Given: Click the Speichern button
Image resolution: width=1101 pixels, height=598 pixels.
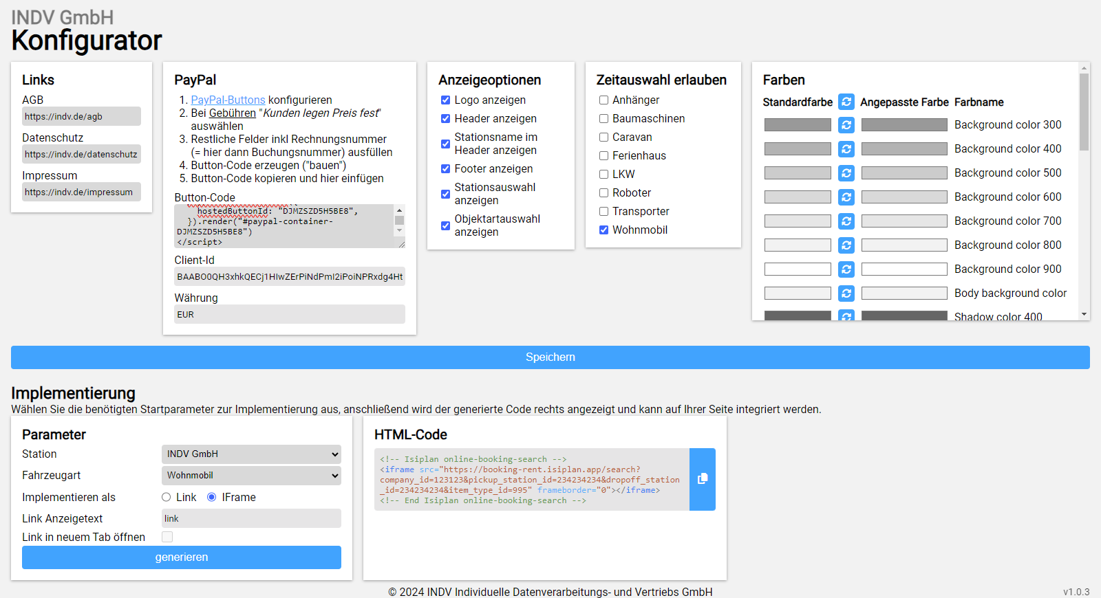Looking at the screenshot, I should (550, 357).
